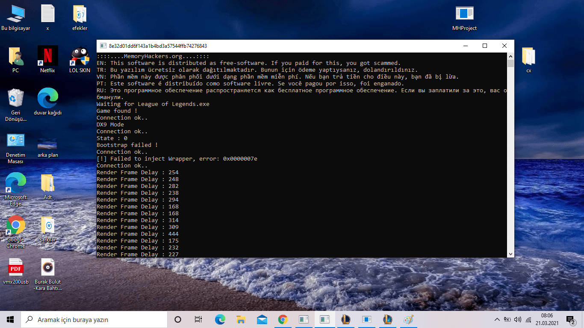The image size is (584, 328).
Task: Click the 'Render Frame Delay : 314' line
Action: coord(138,220)
